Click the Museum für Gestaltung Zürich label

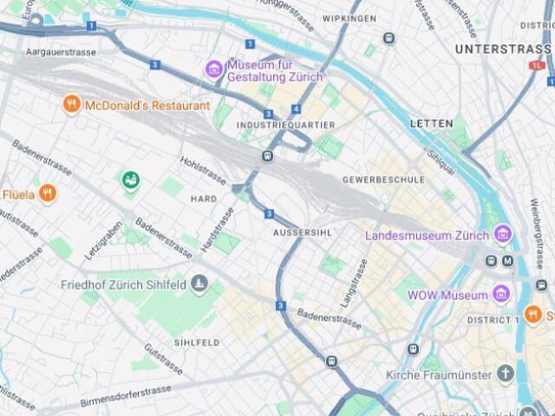click(276, 71)
